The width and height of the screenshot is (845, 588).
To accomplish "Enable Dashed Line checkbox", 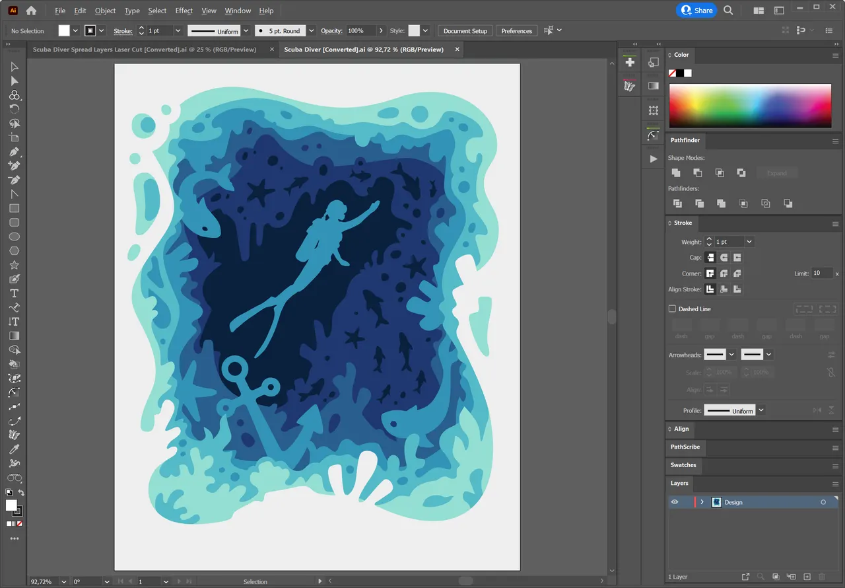I will [673, 309].
